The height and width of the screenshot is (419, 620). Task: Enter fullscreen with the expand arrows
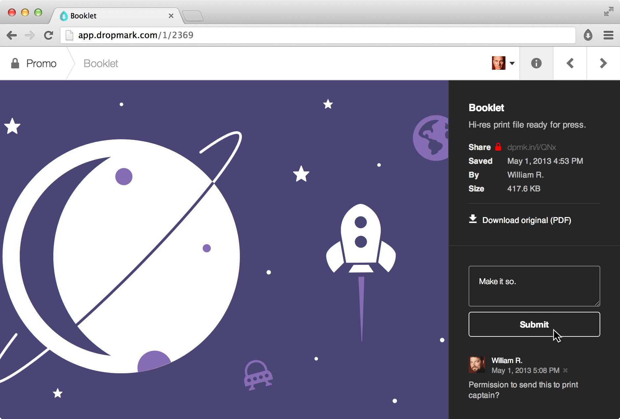(x=608, y=12)
